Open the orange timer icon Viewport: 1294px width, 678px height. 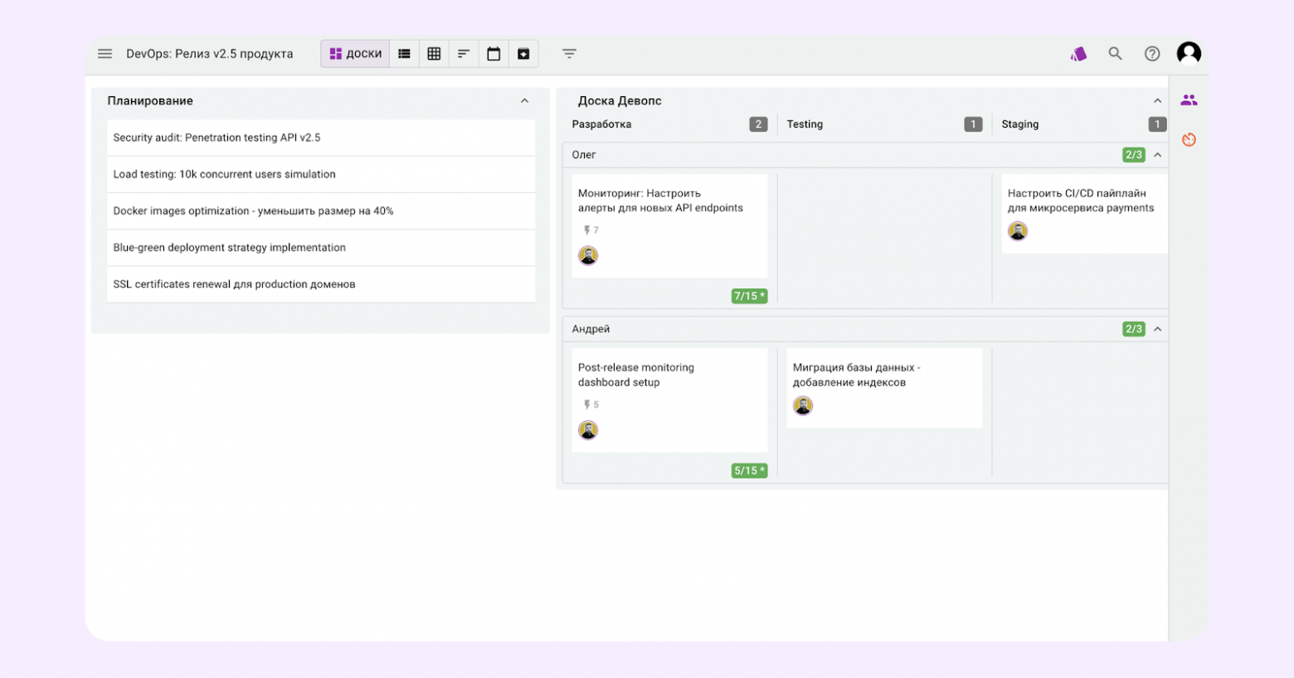tap(1189, 139)
